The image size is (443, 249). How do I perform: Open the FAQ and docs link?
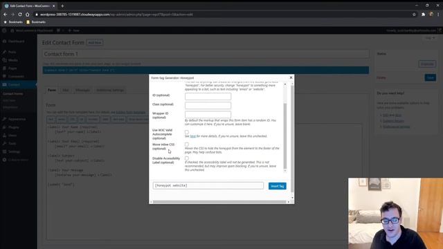point(392,116)
